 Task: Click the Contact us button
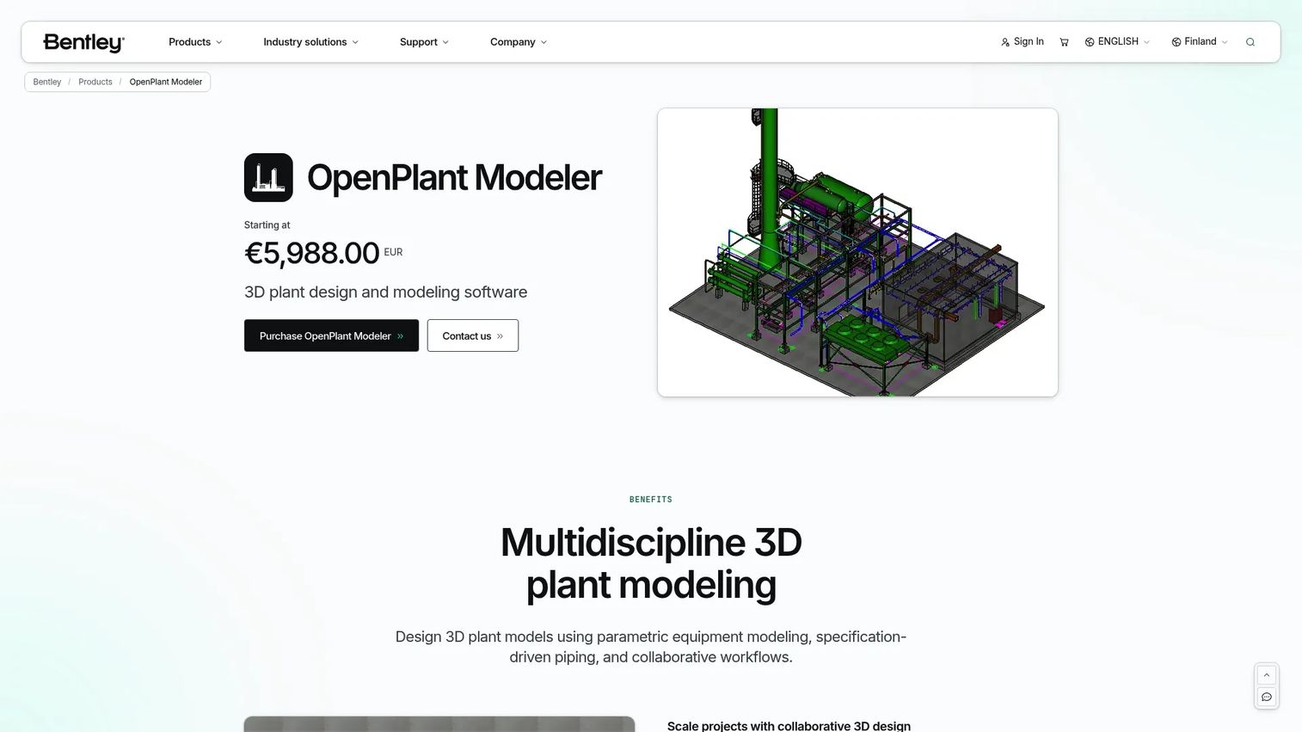473,335
